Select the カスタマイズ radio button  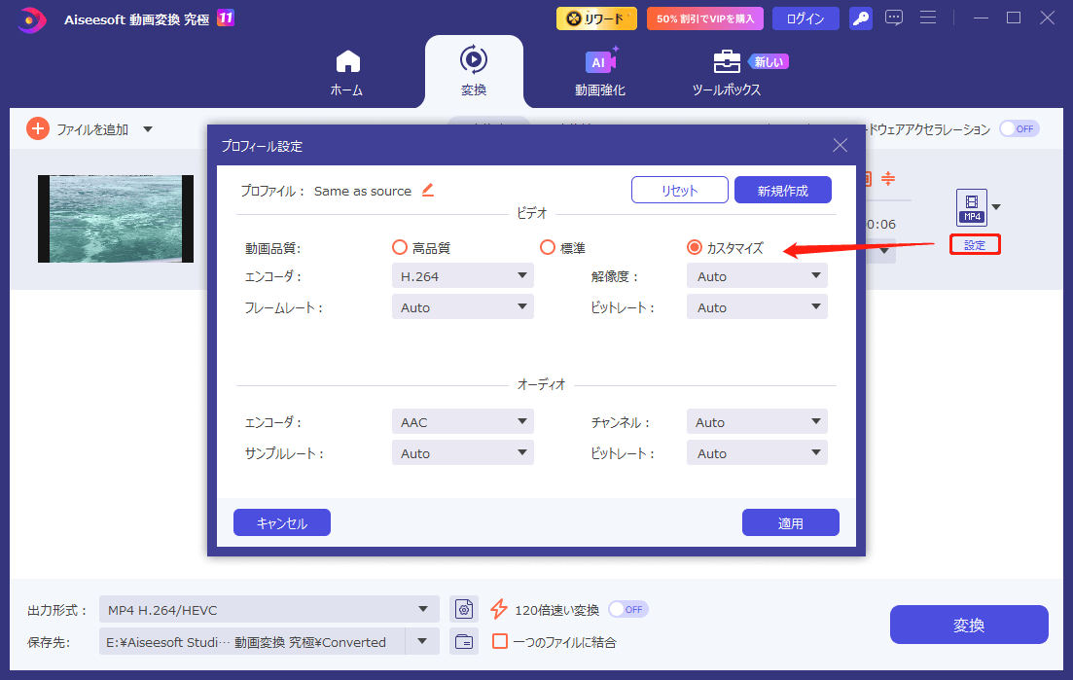694,247
